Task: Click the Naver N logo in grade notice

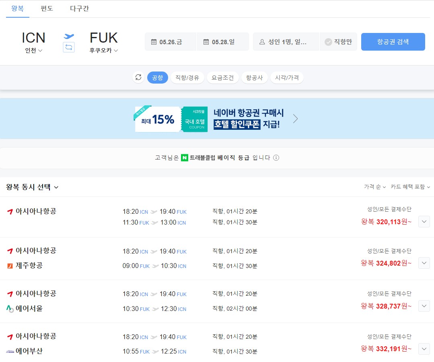Action: (184, 157)
